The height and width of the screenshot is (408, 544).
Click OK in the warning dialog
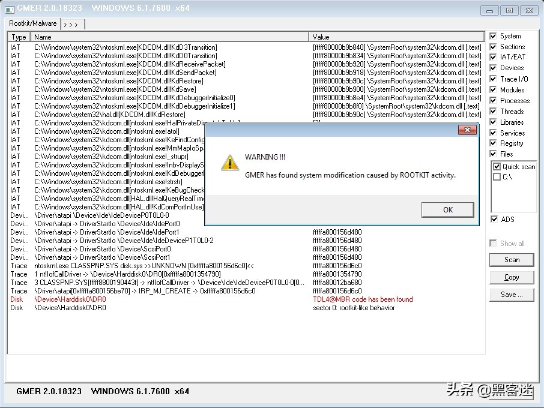(x=447, y=210)
